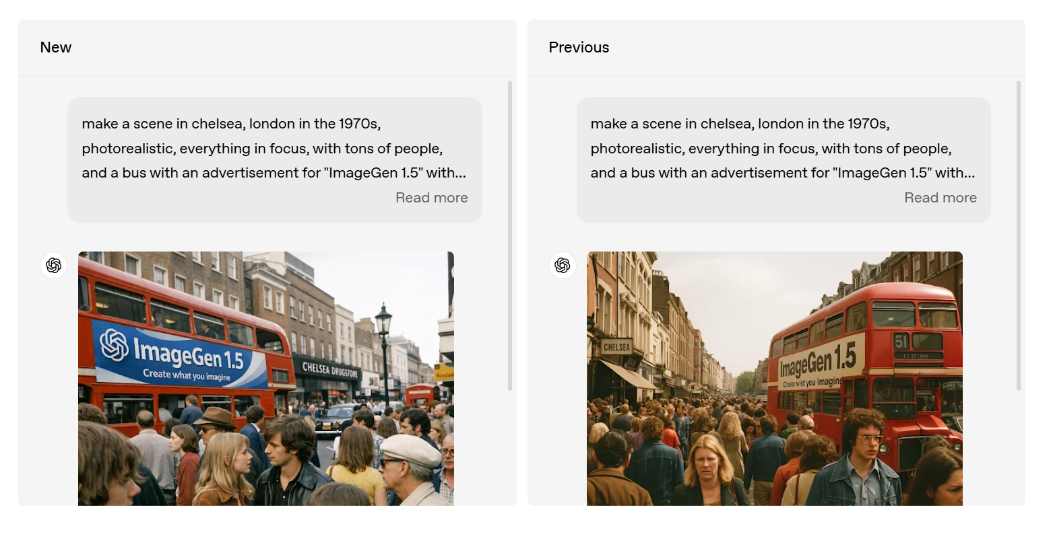Select the New panel header

tap(267, 48)
